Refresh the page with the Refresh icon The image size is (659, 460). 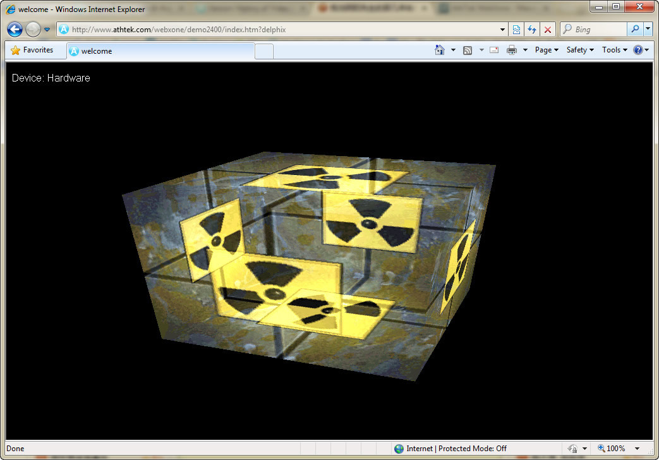[532, 30]
